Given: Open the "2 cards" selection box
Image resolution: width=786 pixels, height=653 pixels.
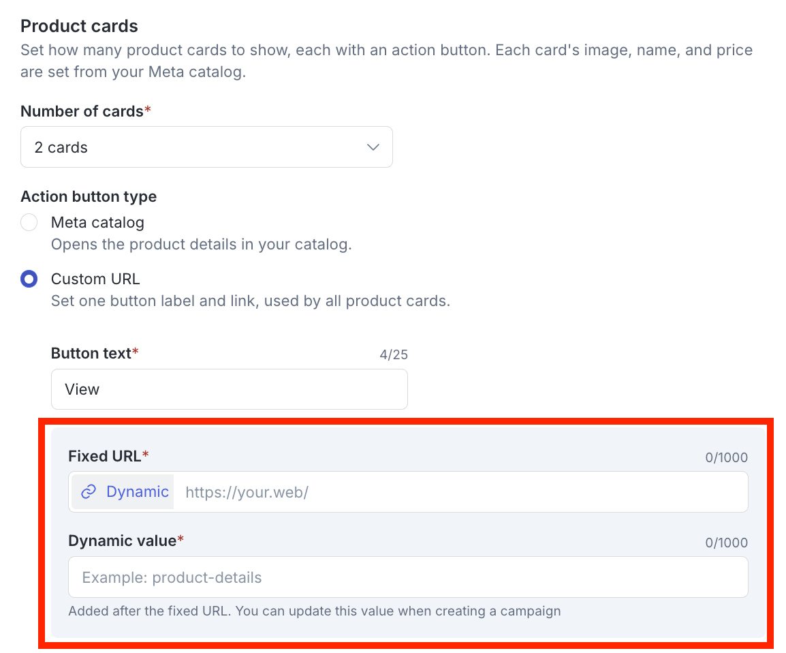Looking at the screenshot, I should [x=206, y=147].
